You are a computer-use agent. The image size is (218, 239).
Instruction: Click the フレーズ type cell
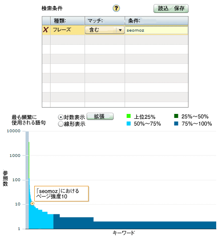click(68, 30)
